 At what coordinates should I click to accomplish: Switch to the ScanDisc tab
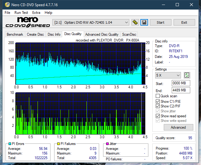(129, 34)
